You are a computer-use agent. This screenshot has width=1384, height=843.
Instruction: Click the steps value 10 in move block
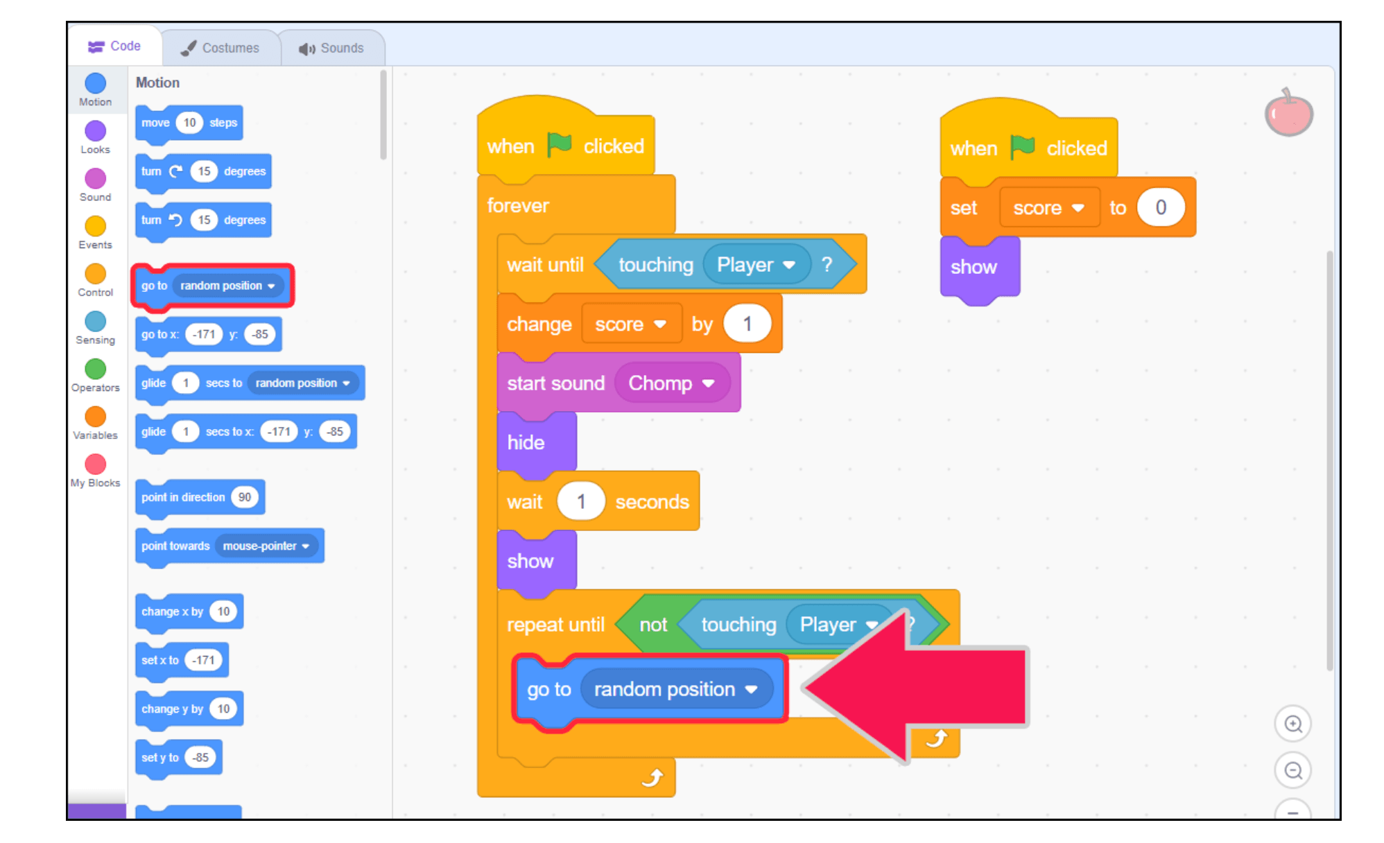click(x=189, y=123)
